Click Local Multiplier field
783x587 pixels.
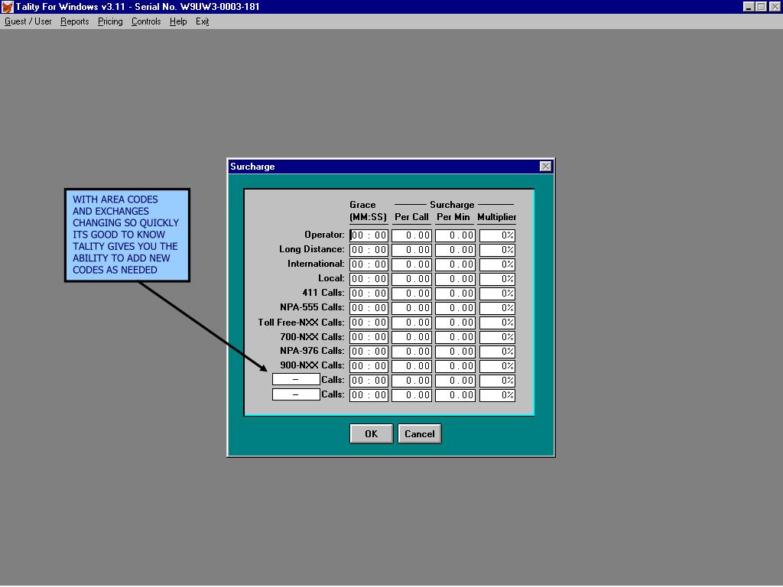[x=497, y=278]
